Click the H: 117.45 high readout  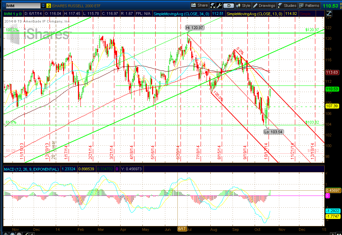tap(72, 14)
